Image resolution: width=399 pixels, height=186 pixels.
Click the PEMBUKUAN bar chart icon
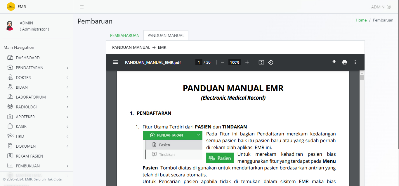(x=10, y=166)
